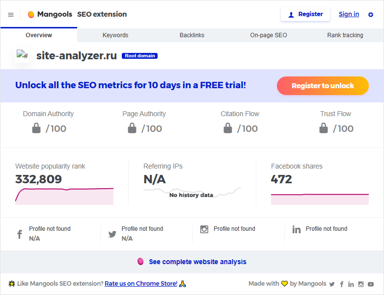Open Mangools Facebook in footer
Viewport: 384px width, 295px height.
[x=342, y=284]
